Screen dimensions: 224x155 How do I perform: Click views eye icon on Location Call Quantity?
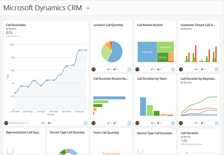coord(108,70)
